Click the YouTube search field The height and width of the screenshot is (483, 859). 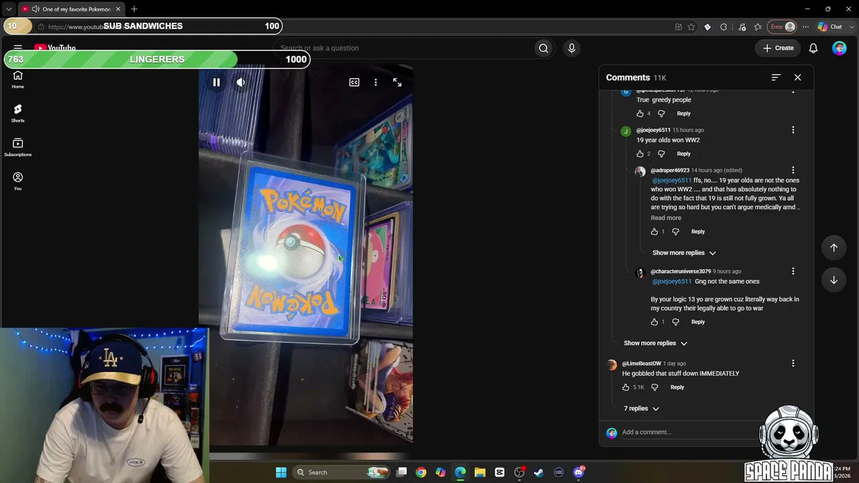pos(405,48)
